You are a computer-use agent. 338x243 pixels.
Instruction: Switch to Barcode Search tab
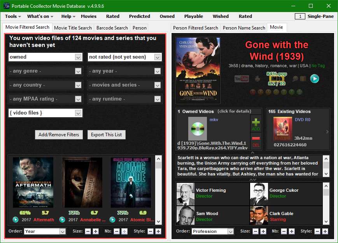click(x=112, y=28)
